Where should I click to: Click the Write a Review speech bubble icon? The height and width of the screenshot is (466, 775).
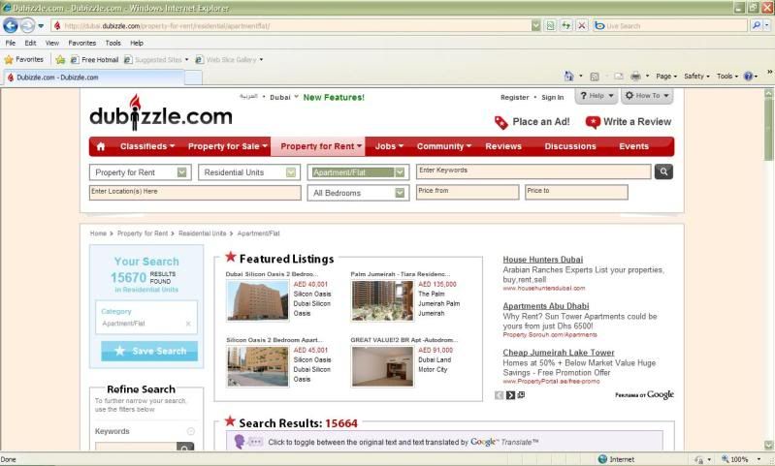coord(592,122)
